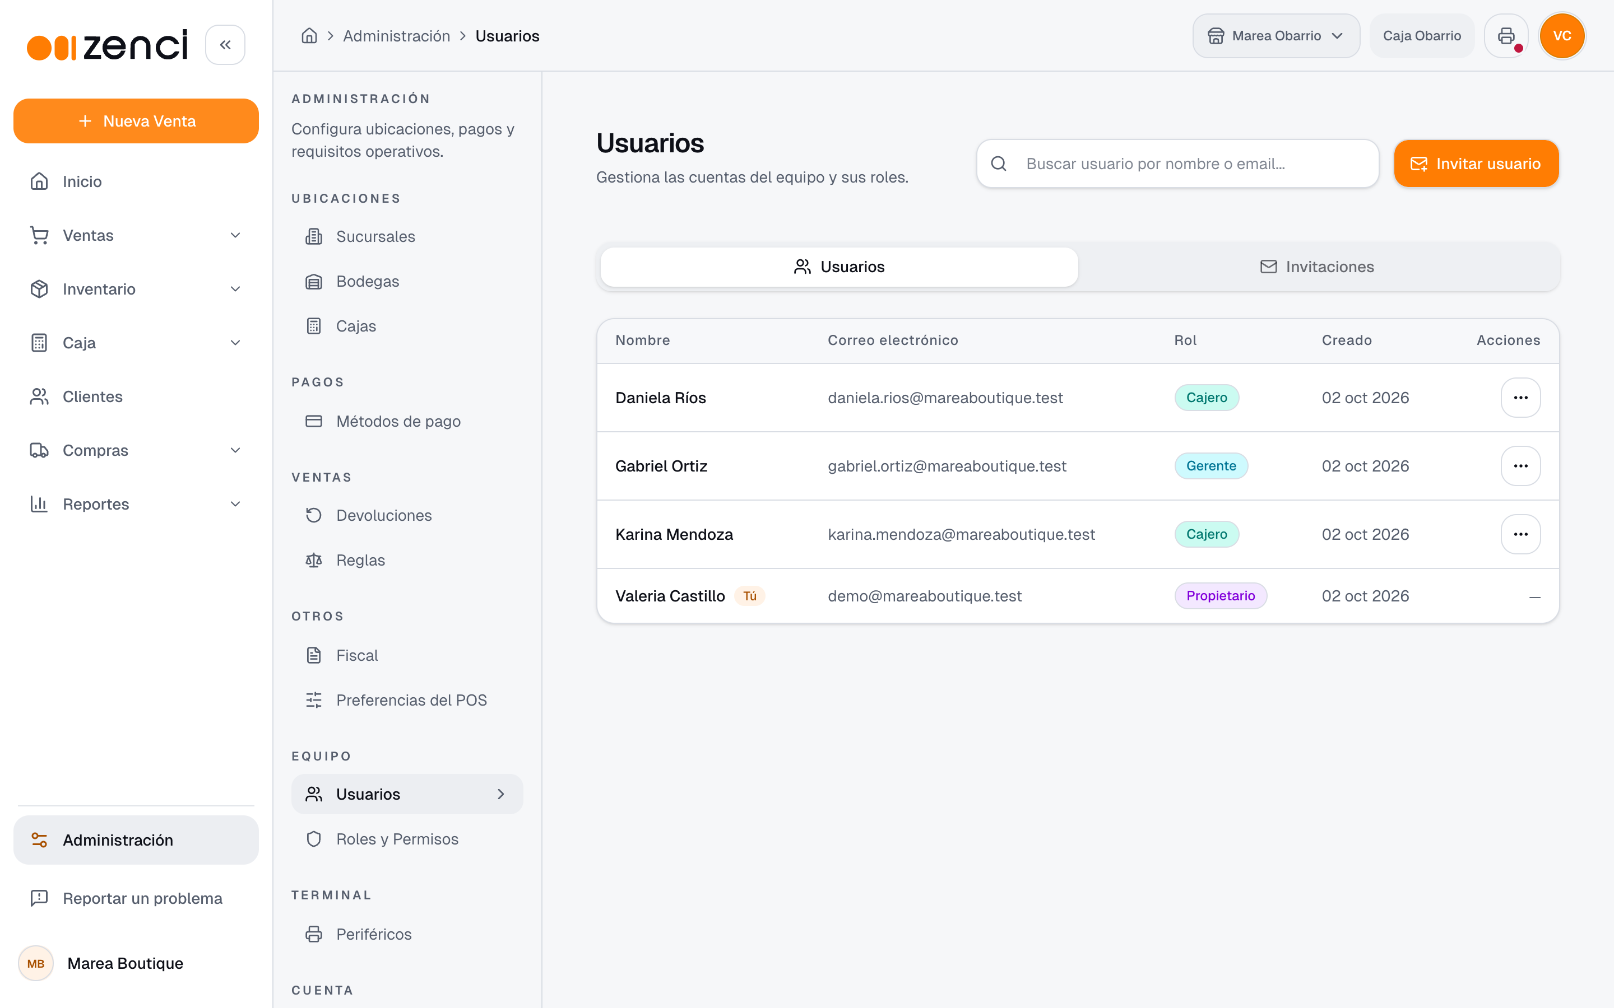This screenshot has width=1614, height=1008.
Task: Click the Devoluciones return arrow icon
Action: pos(313,515)
